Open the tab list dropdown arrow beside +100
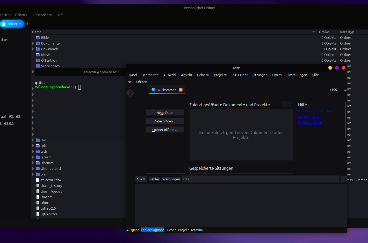This screenshot has width=368, height=243. pyautogui.click(x=345, y=90)
